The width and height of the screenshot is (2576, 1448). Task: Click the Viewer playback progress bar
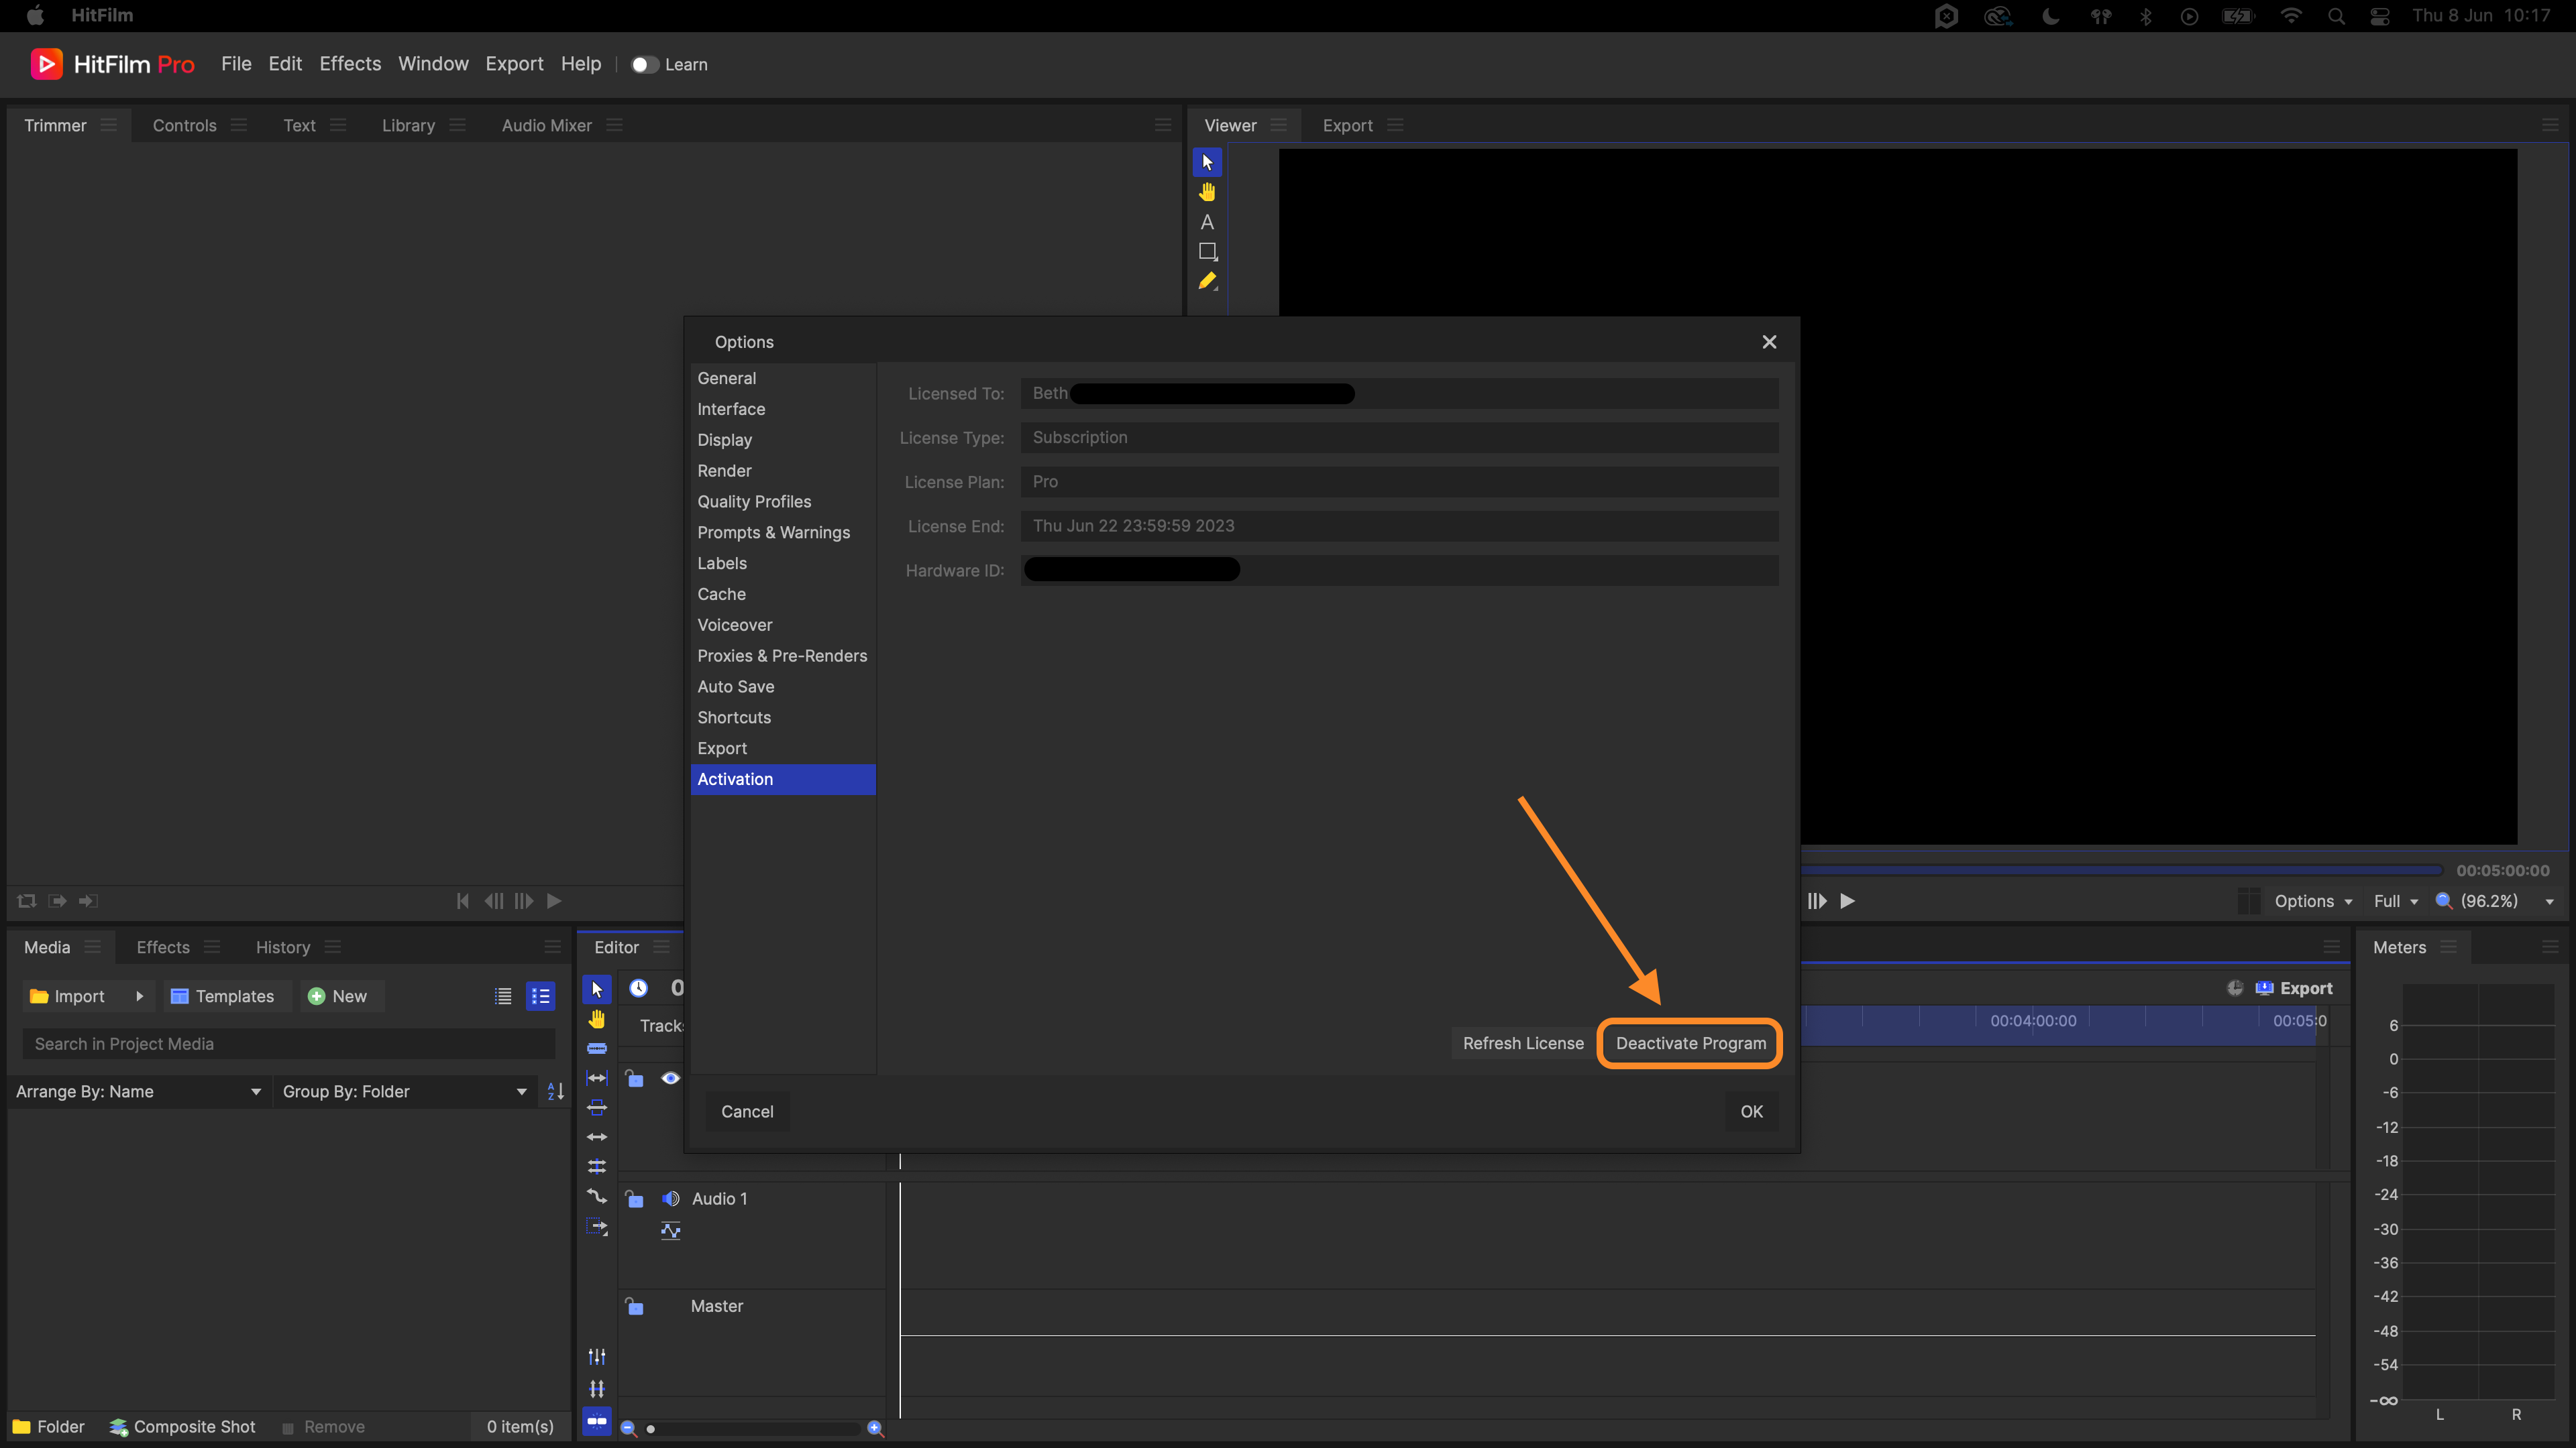(2122, 870)
